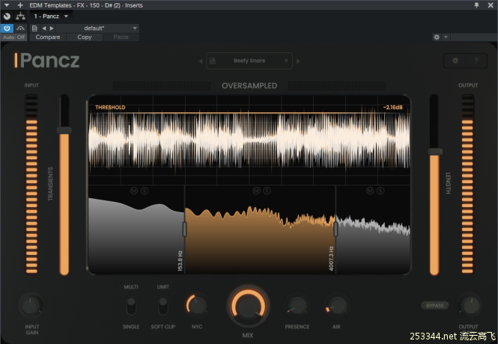Click the AIR knob

(x=336, y=305)
